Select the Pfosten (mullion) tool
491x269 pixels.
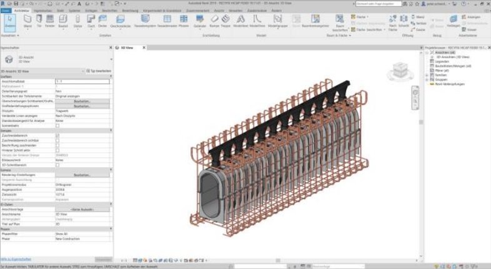tap(184, 21)
